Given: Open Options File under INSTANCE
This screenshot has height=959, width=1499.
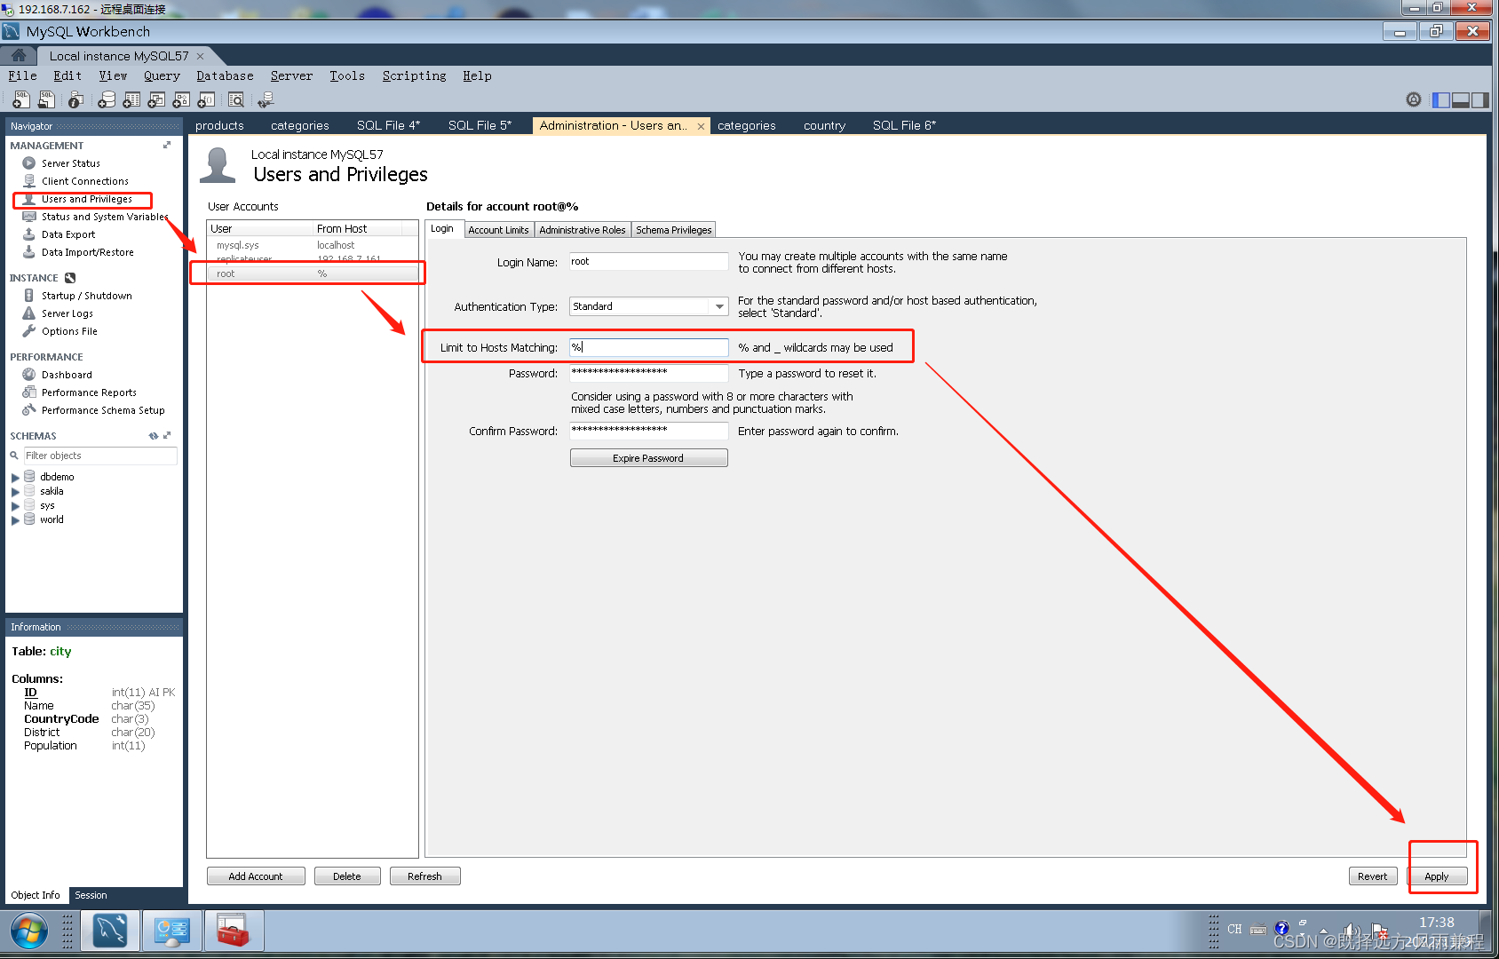Looking at the screenshot, I should (x=69, y=331).
